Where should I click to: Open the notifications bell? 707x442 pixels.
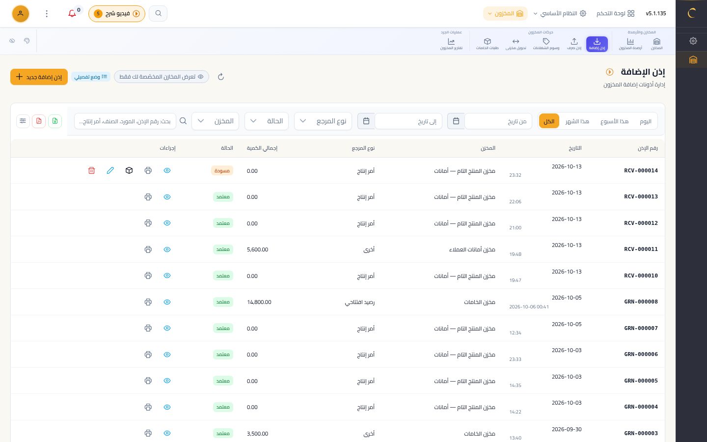pyautogui.click(x=72, y=13)
